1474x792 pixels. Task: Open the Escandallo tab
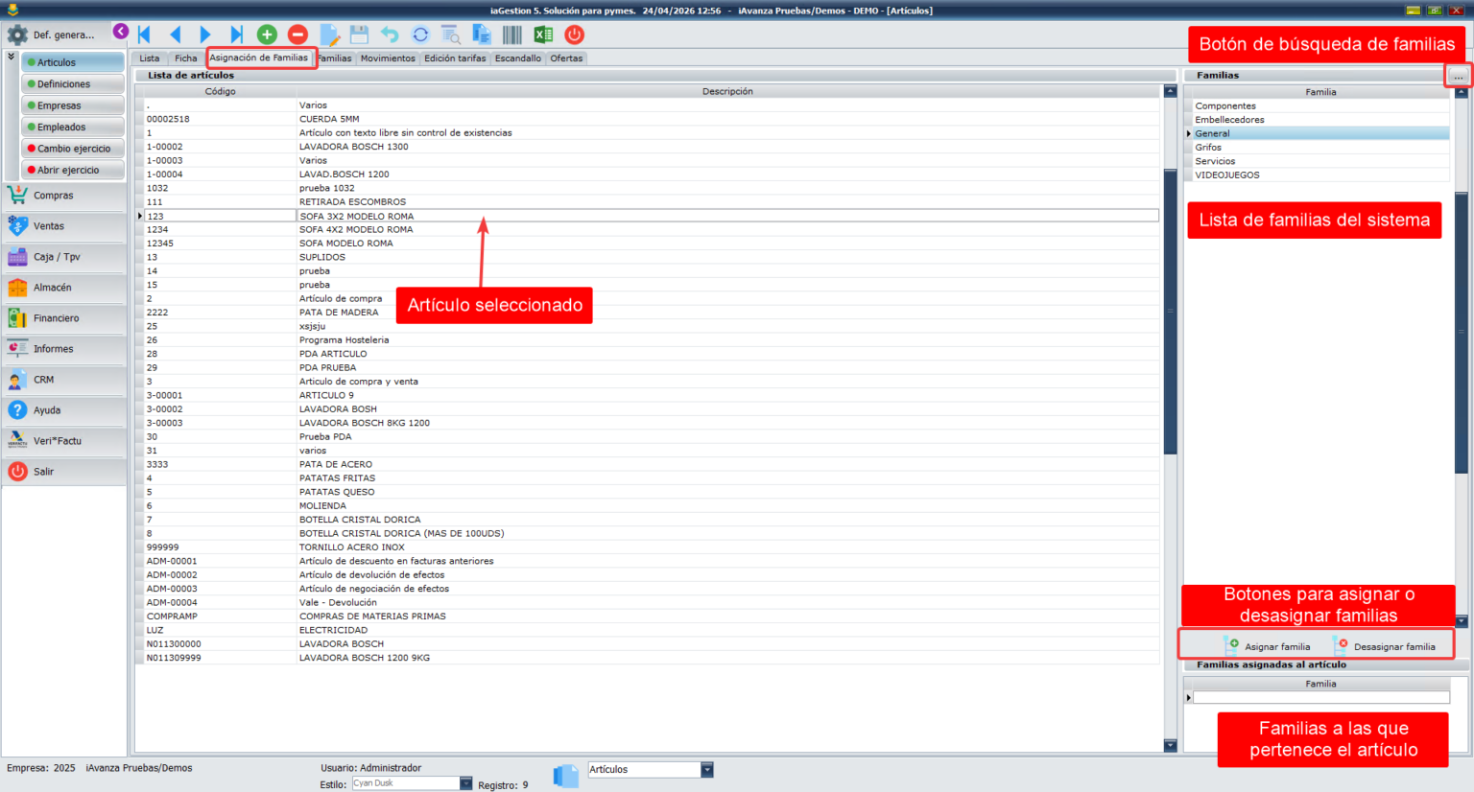coord(517,58)
